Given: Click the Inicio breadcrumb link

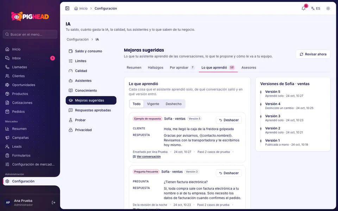Looking at the screenshot, I should point(81,8).
